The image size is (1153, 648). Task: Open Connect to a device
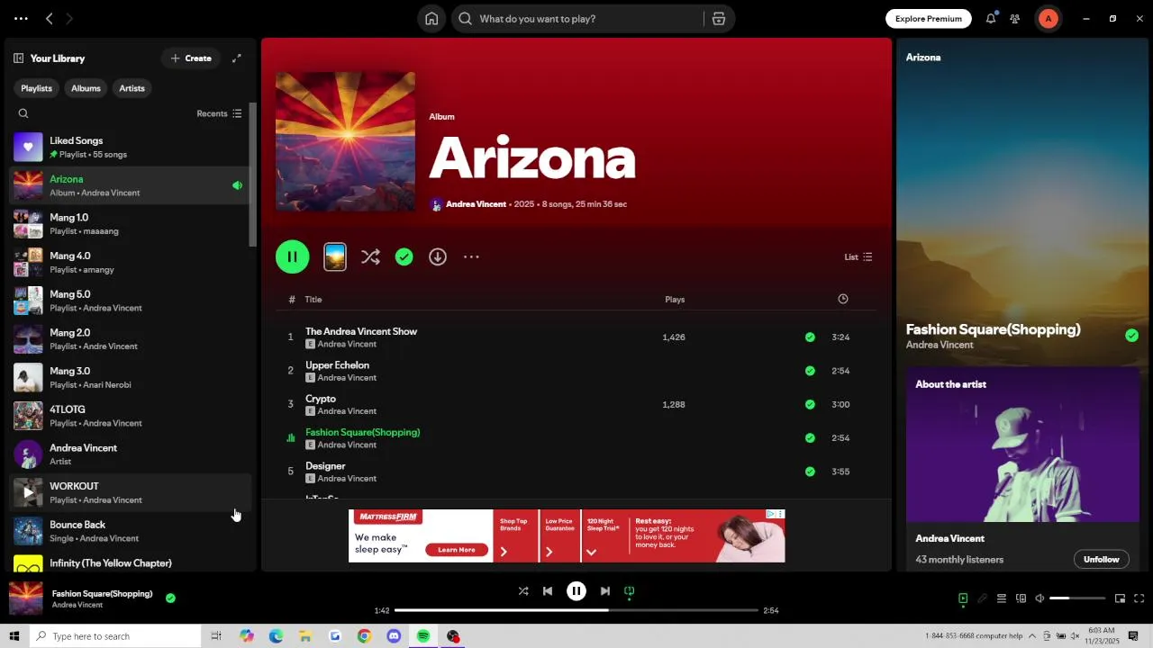tap(1021, 598)
